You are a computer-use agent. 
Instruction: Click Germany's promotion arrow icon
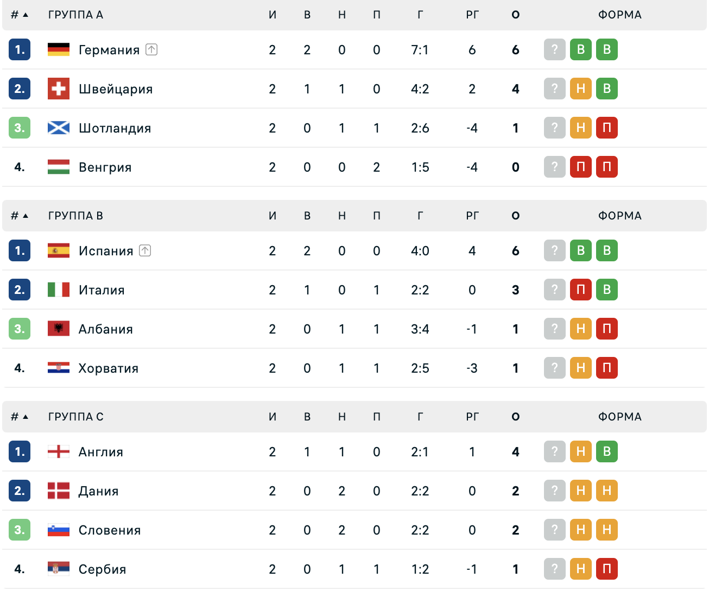[151, 49]
